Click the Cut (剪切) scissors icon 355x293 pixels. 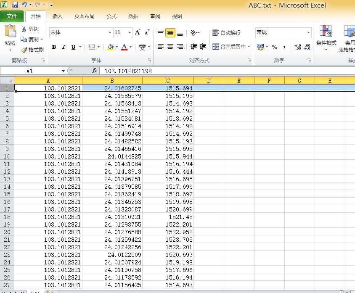24,29
